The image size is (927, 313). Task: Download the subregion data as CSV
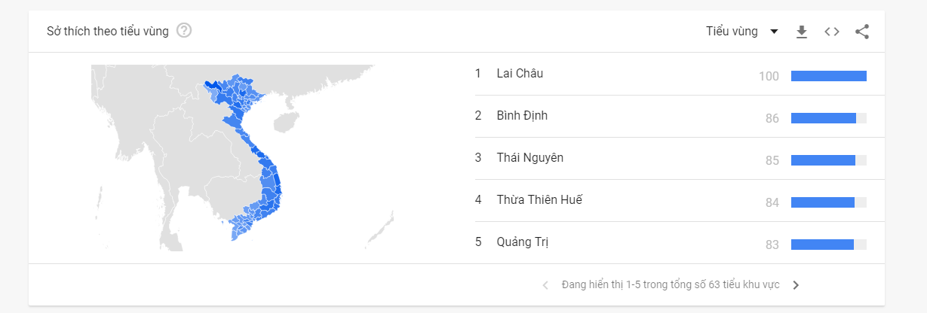point(802,32)
